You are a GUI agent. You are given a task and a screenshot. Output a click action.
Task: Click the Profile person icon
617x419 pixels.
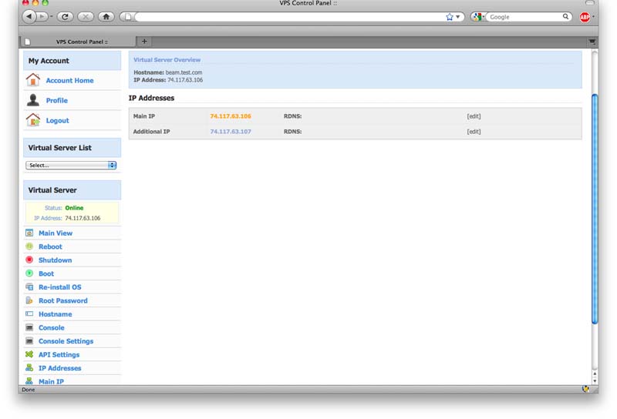[x=33, y=100]
